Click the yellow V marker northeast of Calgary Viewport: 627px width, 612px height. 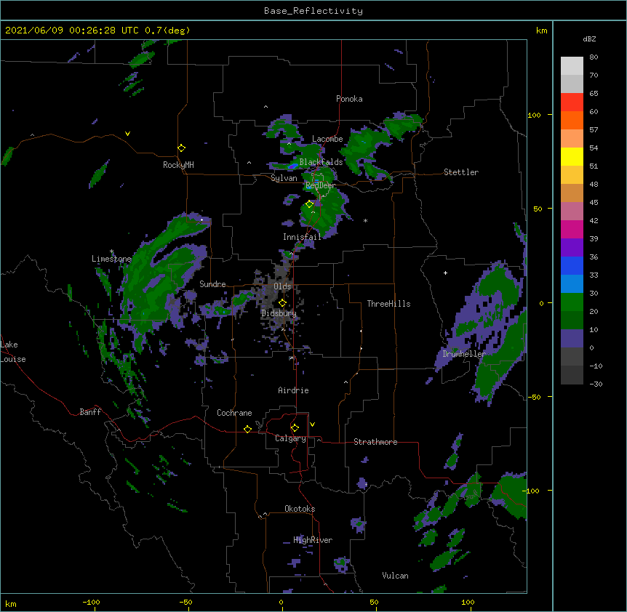312,424
